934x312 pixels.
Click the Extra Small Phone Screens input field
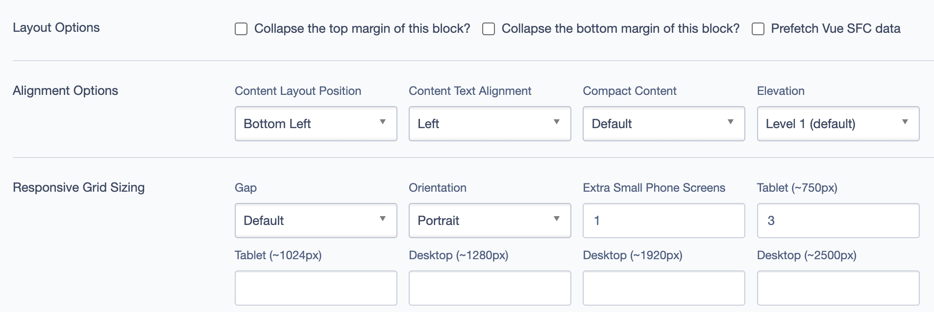pyautogui.click(x=664, y=221)
